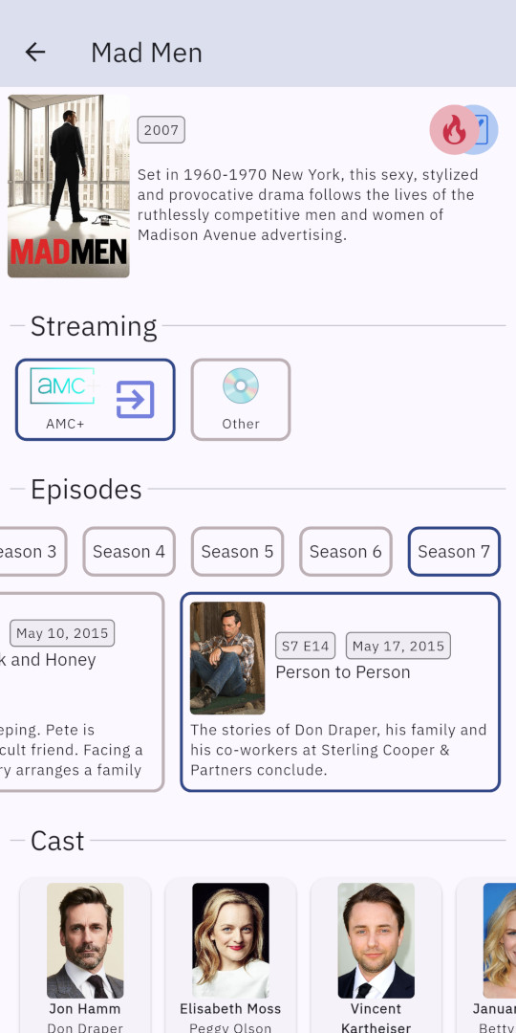Tap the disc icon in Other card
Image resolution: width=516 pixels, height=1033 pixels.
click(x=240, y=385)
